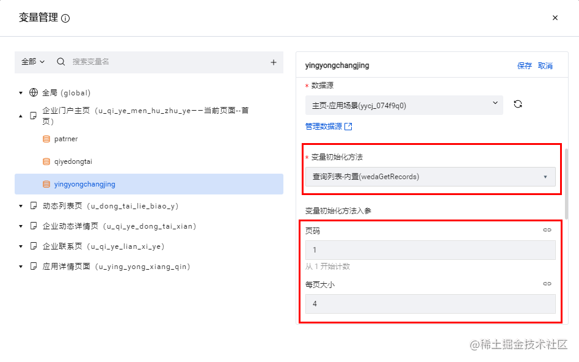
Task: Click page icon of 应用详情页面
Action: click(33, 266)
